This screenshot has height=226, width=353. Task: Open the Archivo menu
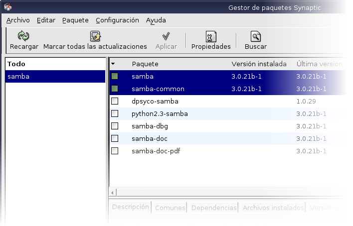(18, 20)
